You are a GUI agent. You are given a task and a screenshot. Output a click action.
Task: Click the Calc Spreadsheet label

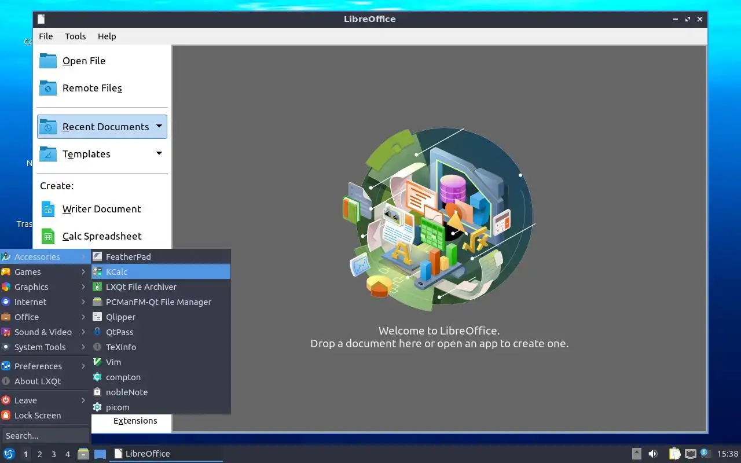102,236
